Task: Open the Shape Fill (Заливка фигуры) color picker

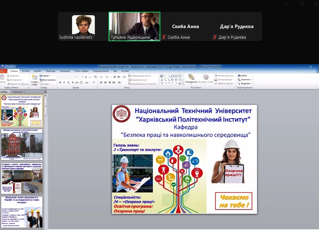Action: pyautogui.click(x=225, y=75)
